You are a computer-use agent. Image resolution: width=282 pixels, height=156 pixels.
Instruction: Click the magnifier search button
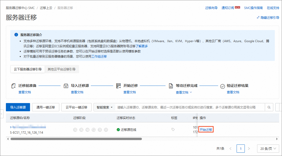pos(269,107)
